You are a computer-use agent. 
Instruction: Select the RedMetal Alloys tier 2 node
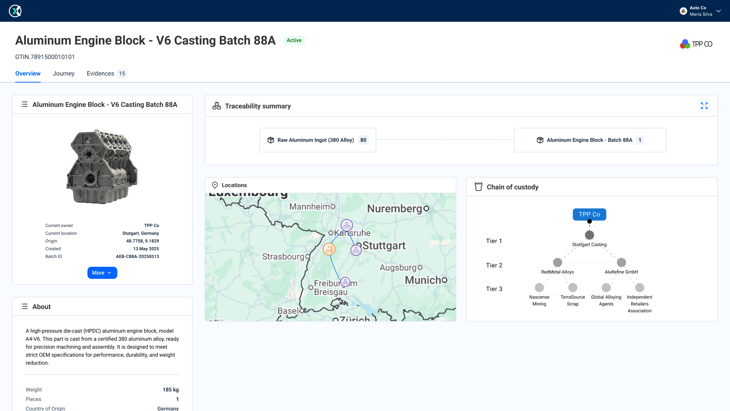tap(557, 263)
